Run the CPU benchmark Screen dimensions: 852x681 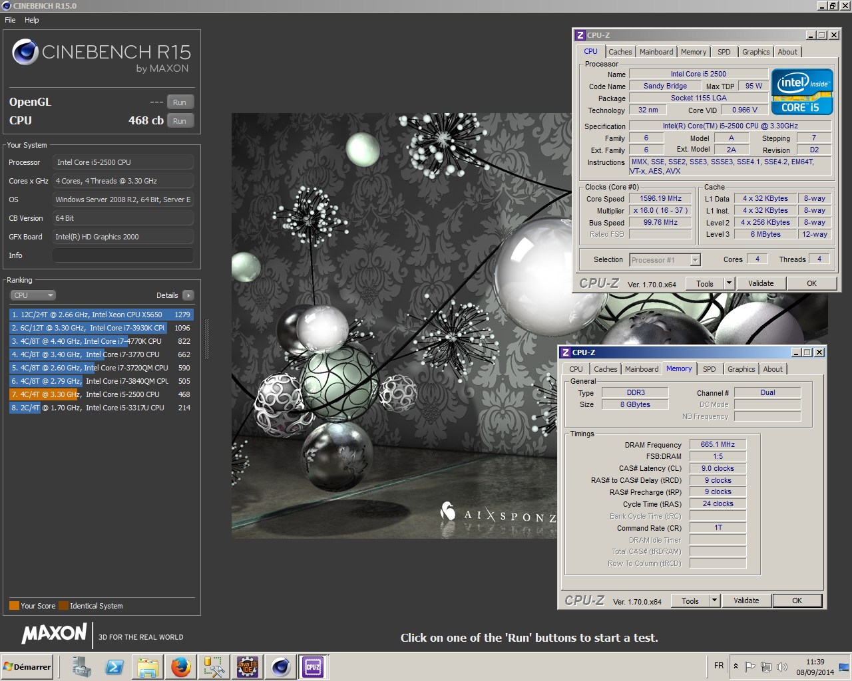point(180,121)
